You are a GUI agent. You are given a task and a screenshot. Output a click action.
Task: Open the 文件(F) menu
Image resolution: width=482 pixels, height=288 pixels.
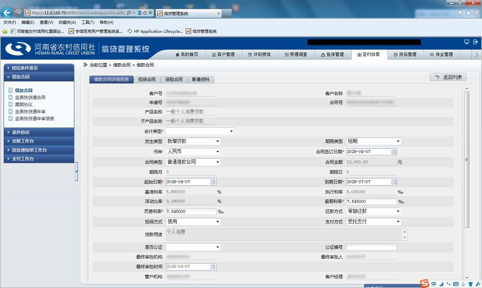click(x=10, y=22)
